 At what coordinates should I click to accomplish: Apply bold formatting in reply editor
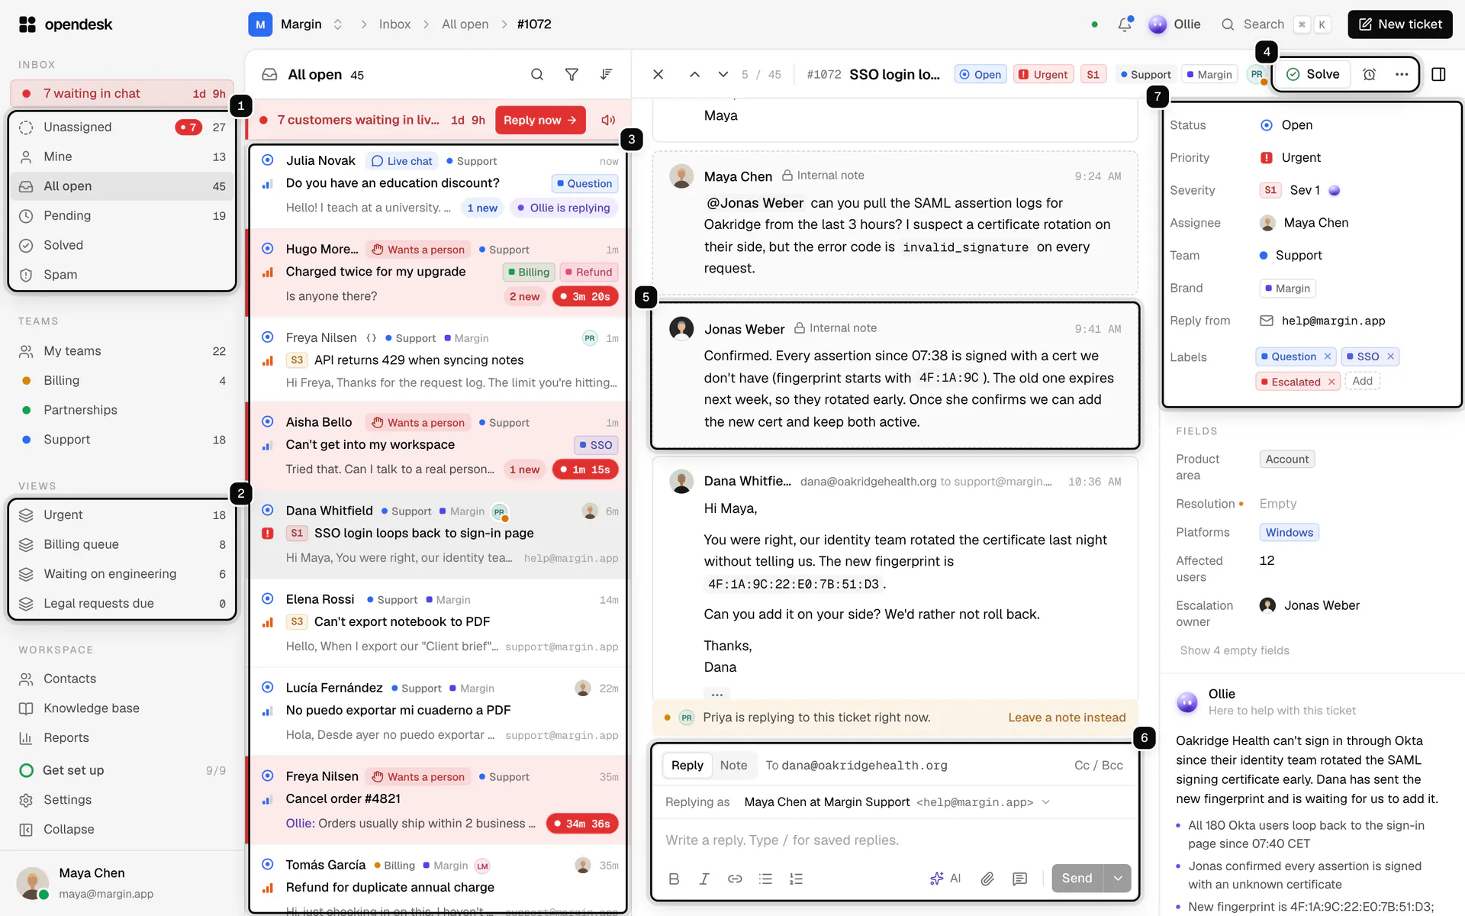674,879
